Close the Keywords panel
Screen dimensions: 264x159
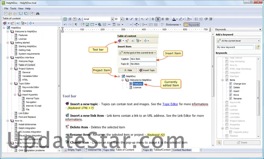coord(260,29)
